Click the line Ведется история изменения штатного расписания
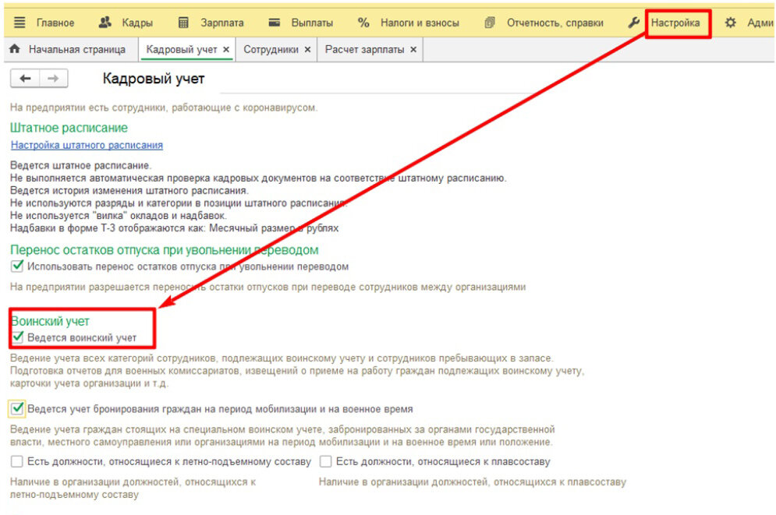776x515 pixels. [129, 190]
